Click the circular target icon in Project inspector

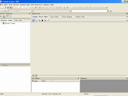(4, 16)
